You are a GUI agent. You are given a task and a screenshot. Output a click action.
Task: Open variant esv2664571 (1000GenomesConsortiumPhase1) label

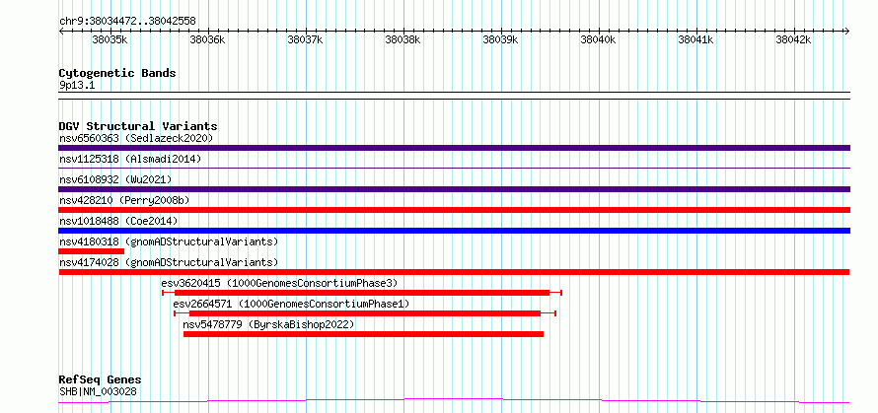coord(292,304)
